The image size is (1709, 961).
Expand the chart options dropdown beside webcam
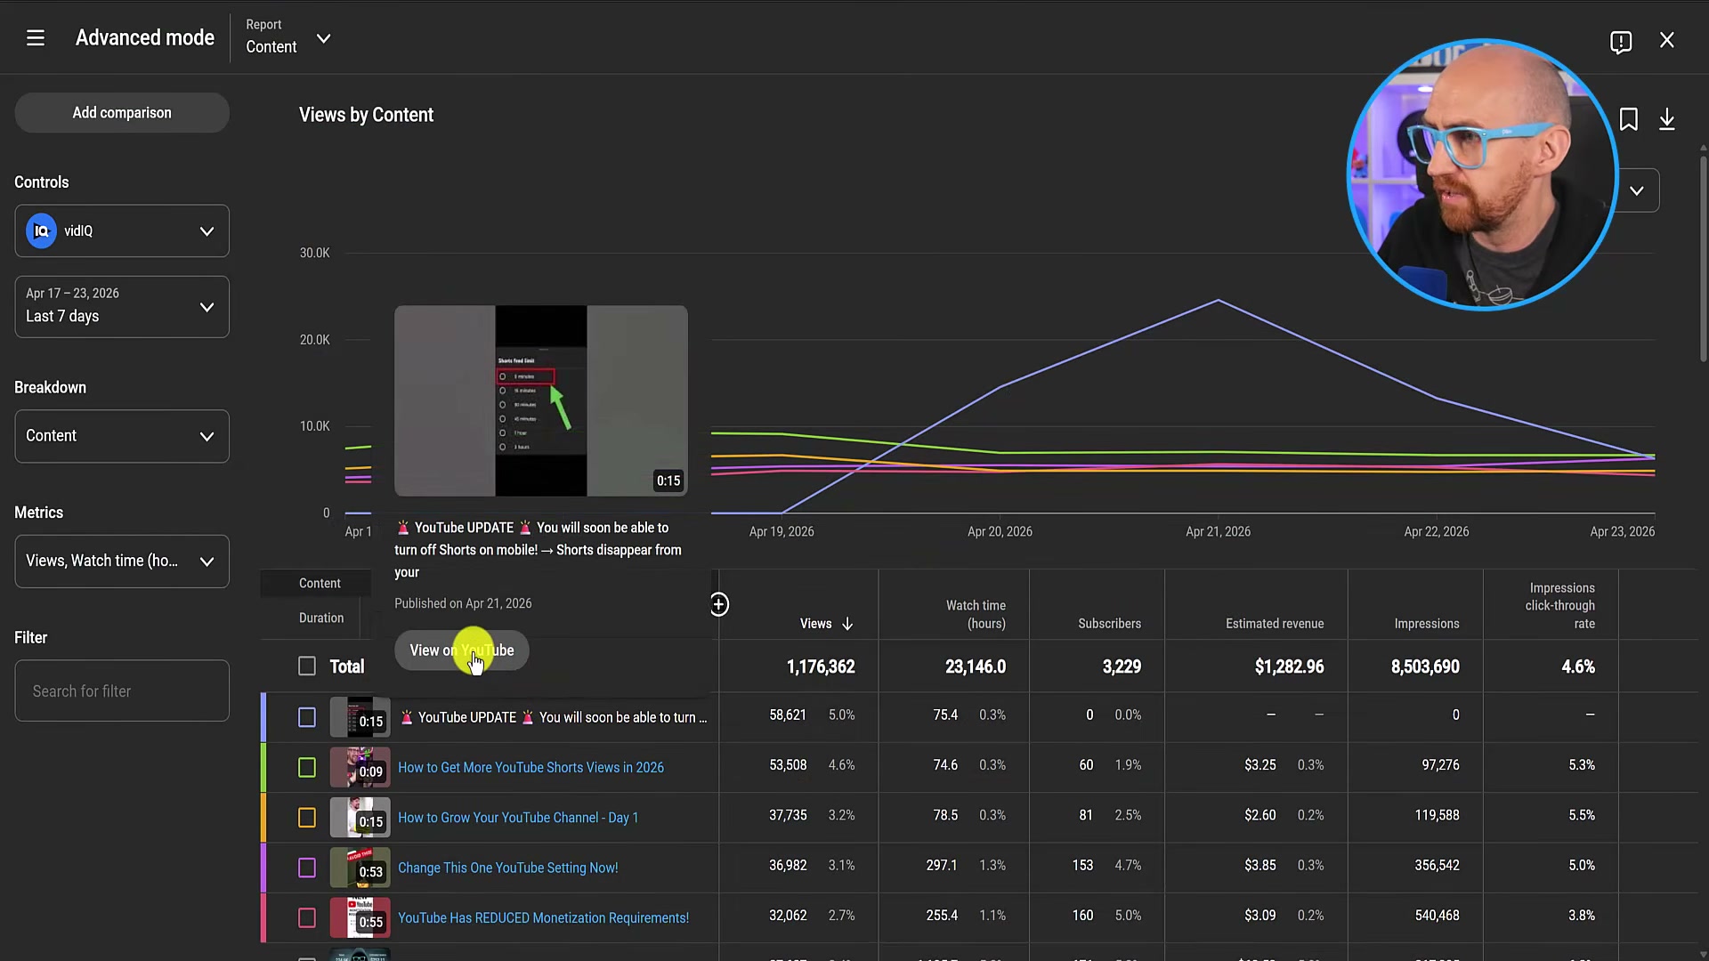coord(1637,190)
